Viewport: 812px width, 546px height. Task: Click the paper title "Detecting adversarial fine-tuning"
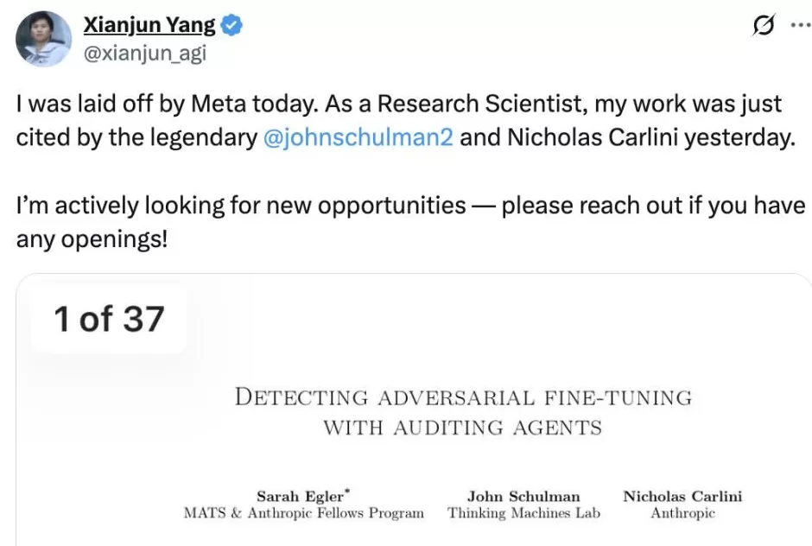[x=463, y=397]
